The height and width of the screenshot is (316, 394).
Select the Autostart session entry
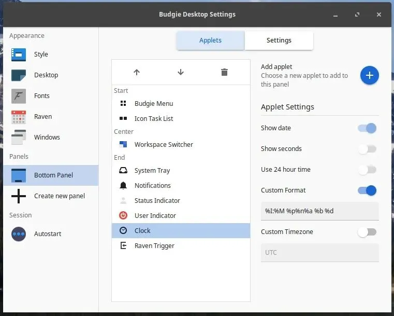48,234
